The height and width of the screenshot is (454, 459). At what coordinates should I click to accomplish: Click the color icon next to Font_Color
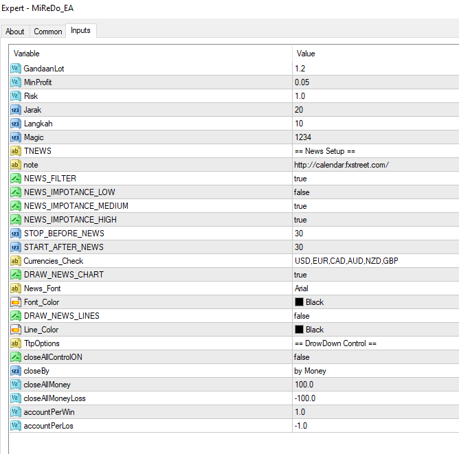coord(16,302)
